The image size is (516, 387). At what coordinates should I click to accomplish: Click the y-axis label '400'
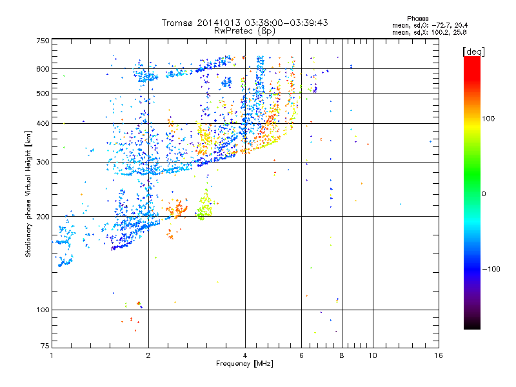(43, 124)
